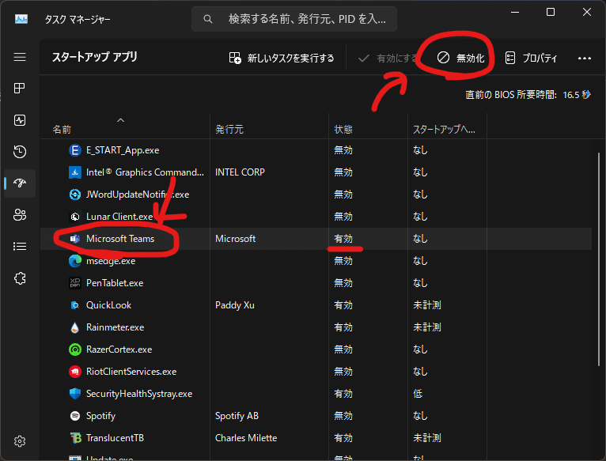The image size is (606, 461).
Task: Click the SecurityHealthSystray shield icon
Action: coord(75,394)
